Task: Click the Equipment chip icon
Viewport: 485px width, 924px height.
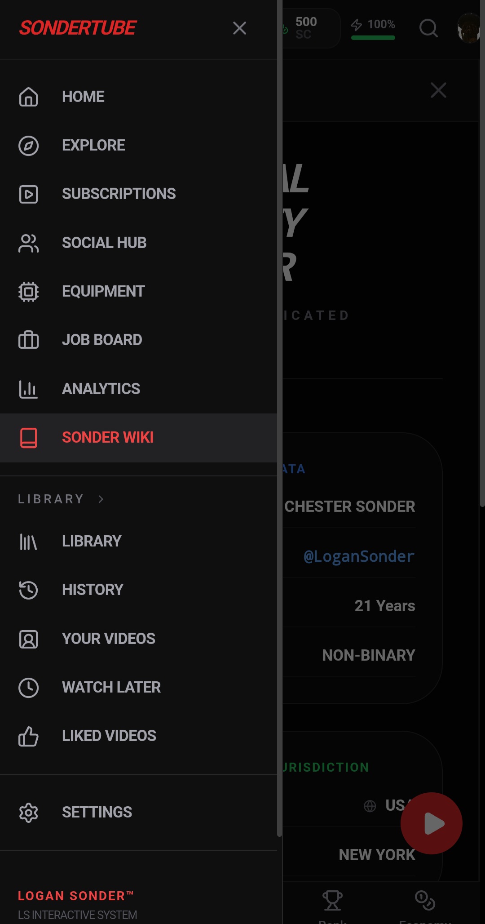Action: 28,291
